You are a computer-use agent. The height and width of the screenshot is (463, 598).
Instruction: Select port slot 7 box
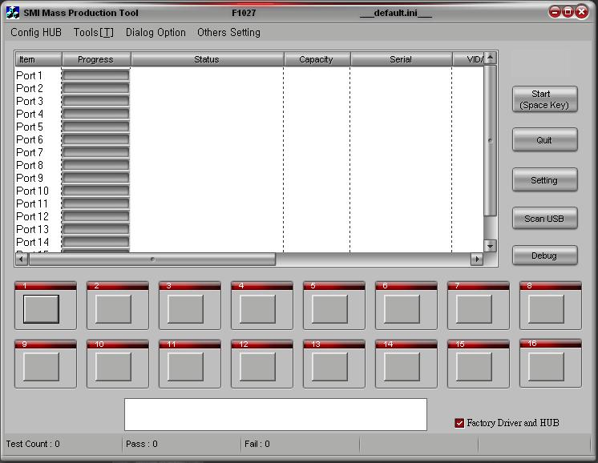474,309
